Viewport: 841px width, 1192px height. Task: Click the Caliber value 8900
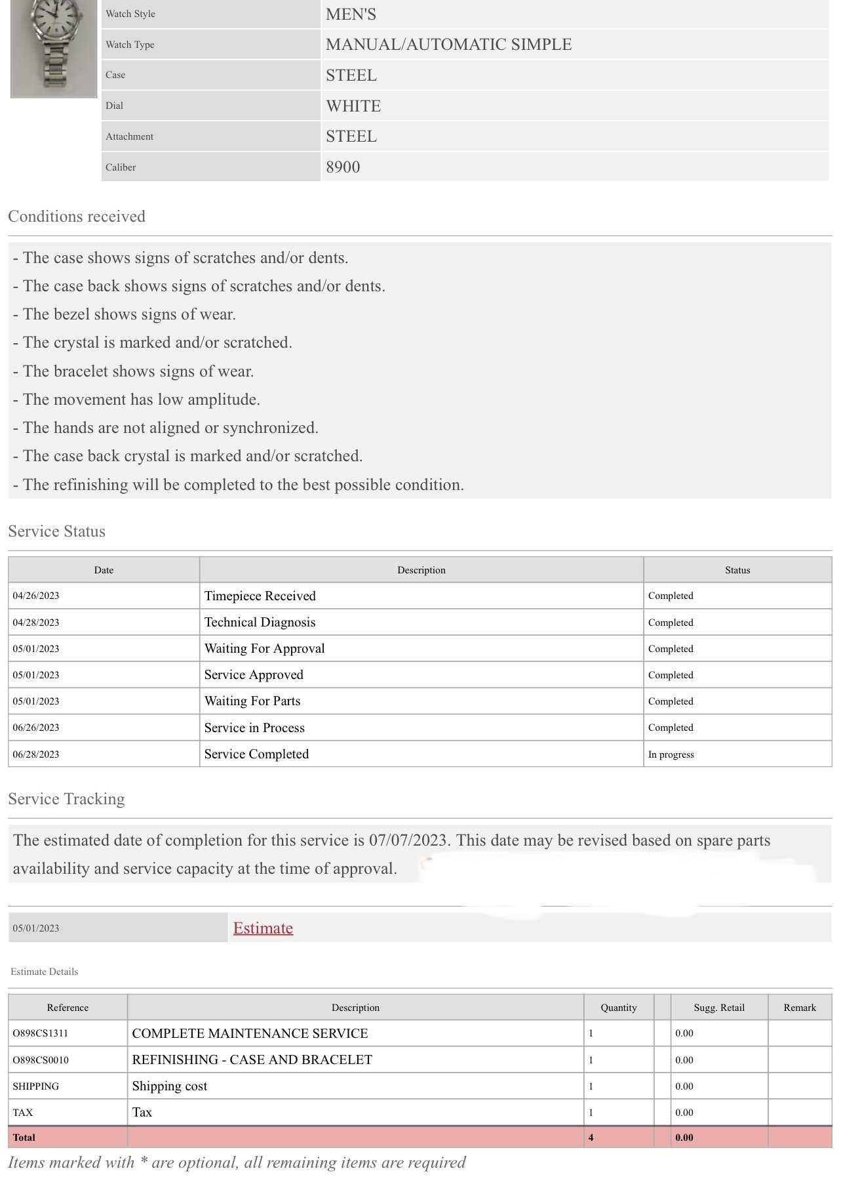[343, 167]
